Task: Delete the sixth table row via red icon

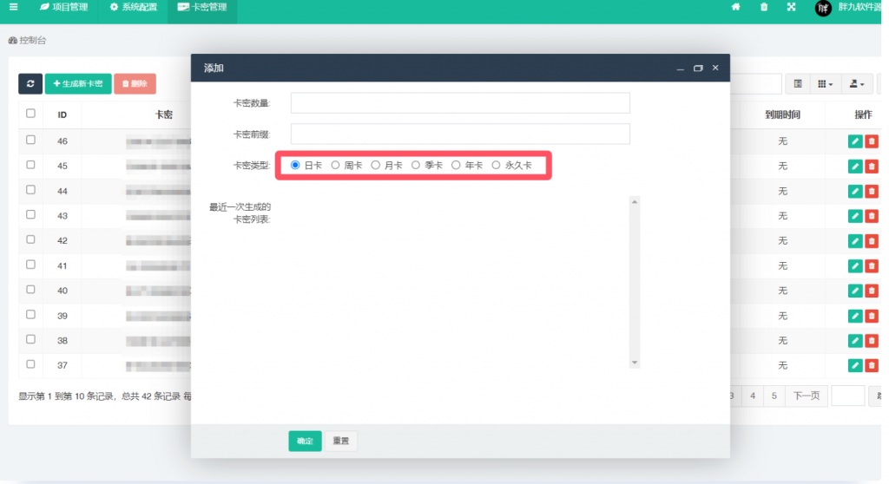Action: point(872,265)
